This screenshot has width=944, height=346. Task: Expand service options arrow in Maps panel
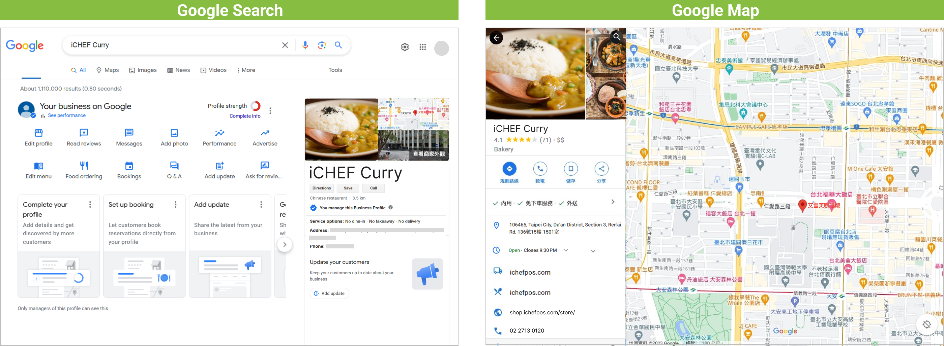(x=613, y=202)
